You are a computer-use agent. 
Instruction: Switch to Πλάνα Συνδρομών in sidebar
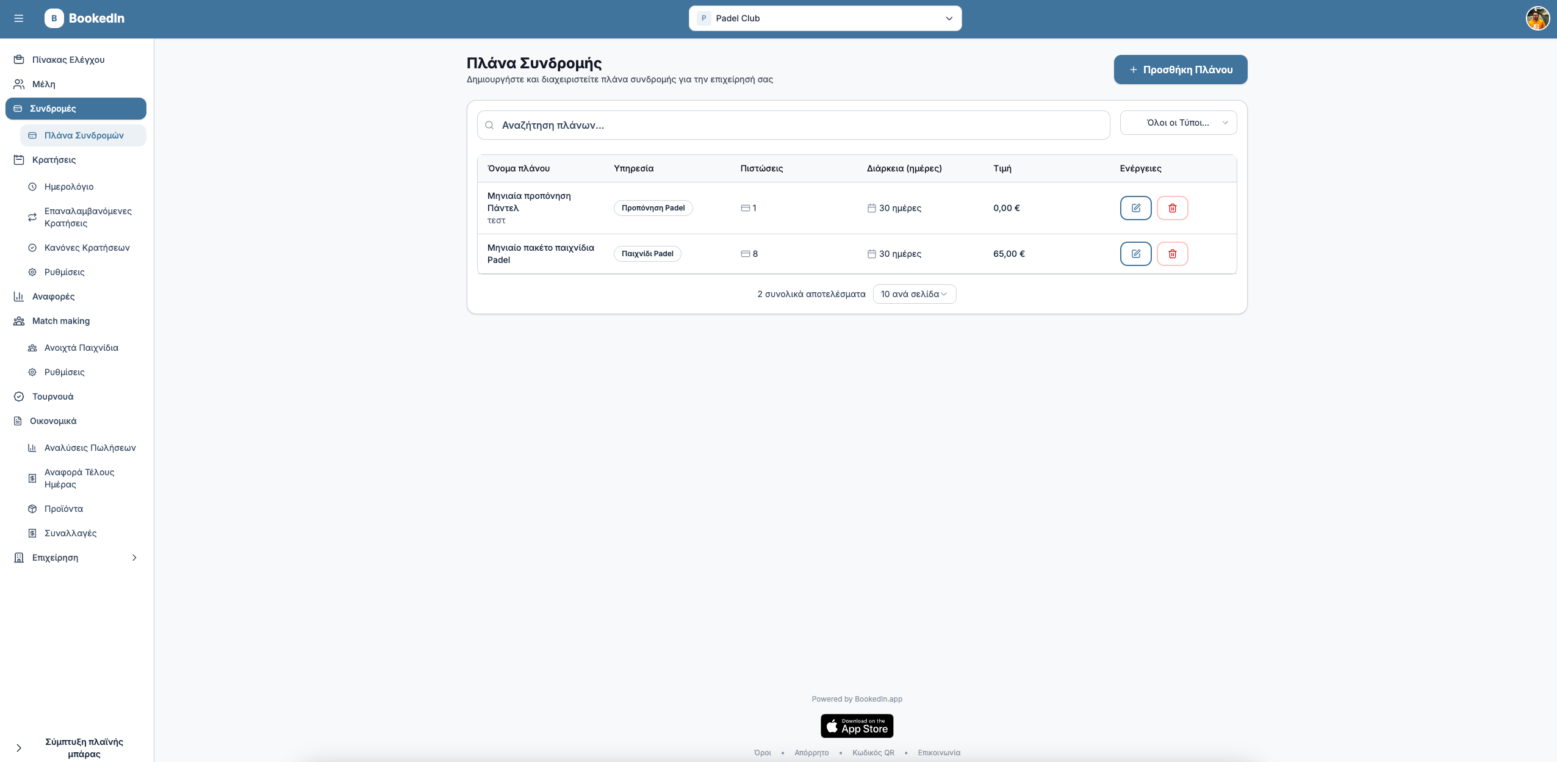pos(83,135)
